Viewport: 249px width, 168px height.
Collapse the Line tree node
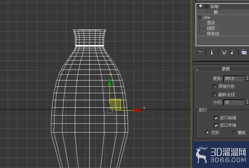[200, 17]
